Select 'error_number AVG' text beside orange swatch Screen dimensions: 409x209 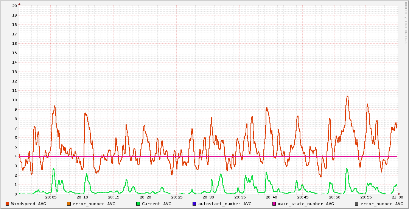pyautogui.click(x=94, y=204)
